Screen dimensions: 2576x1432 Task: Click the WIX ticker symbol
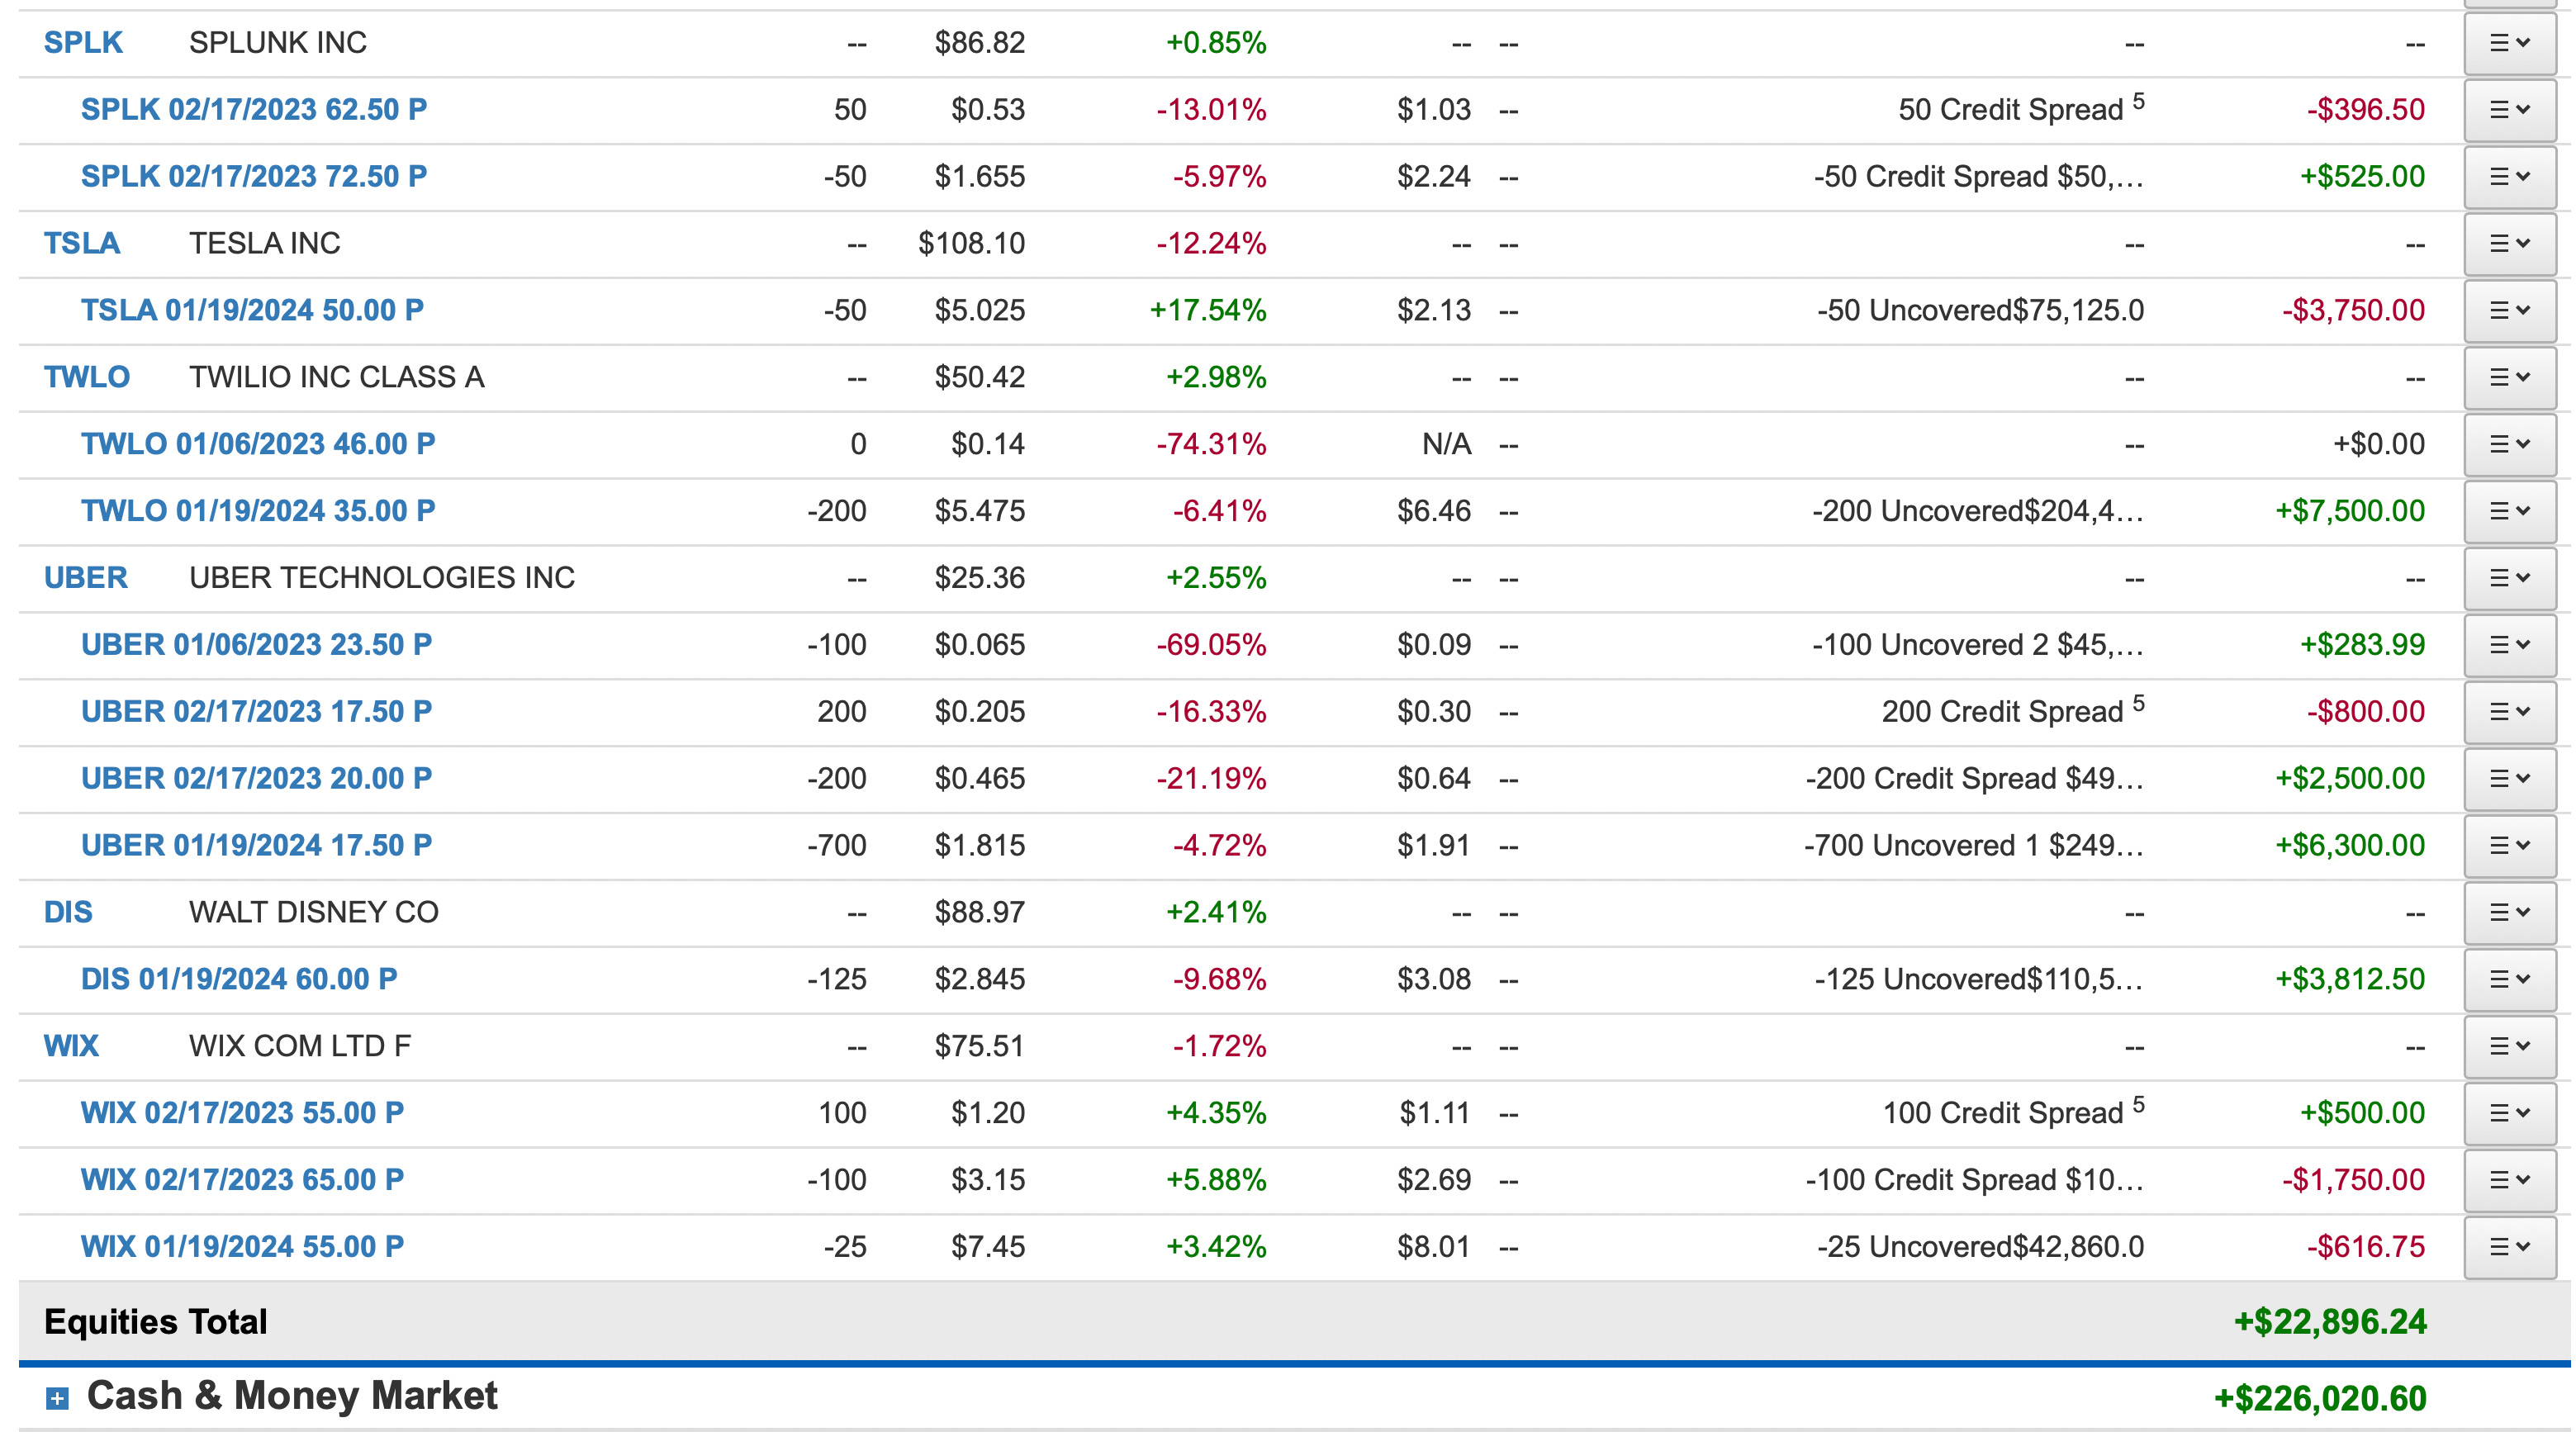pyautogui.click(x=70, y=1046)
